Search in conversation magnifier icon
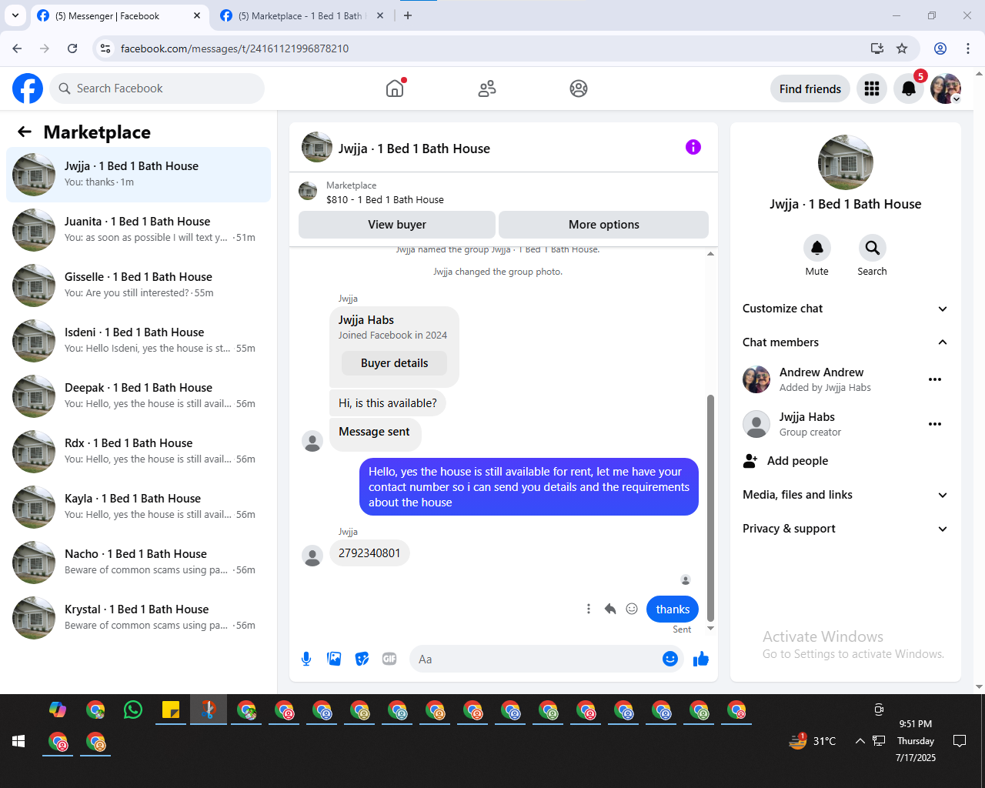This screenshot has width=985, height=788. click(872, 248)
